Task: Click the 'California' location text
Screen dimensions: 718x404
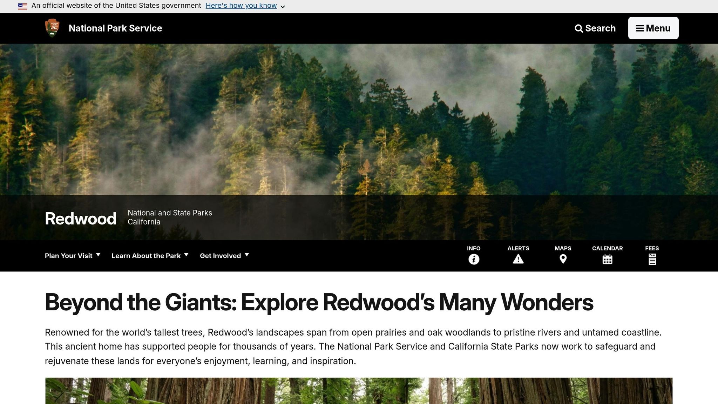Action: [x=144, y=222]
